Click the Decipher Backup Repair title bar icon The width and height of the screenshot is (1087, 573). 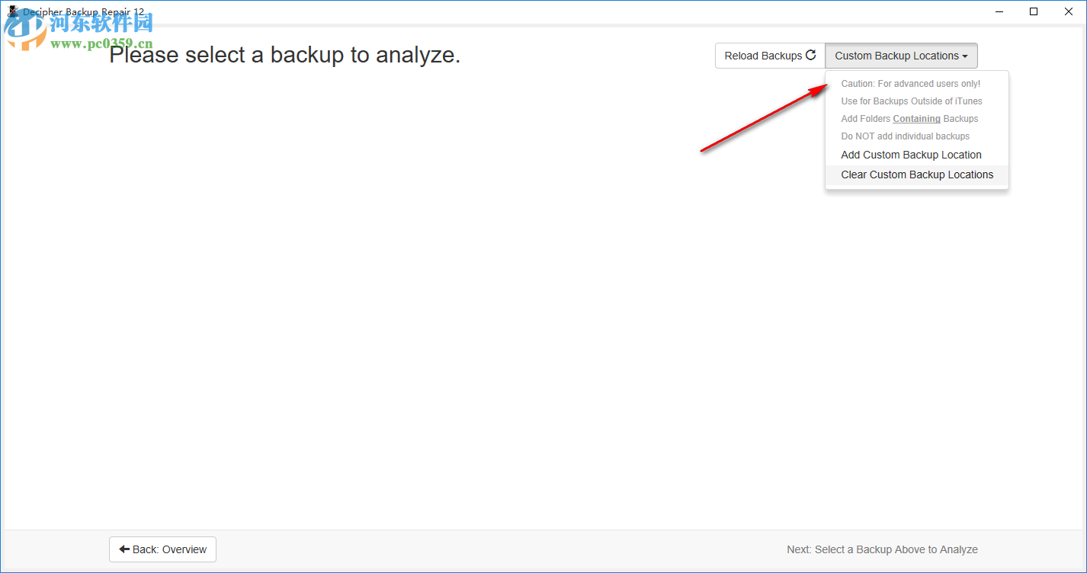point(11,11)
